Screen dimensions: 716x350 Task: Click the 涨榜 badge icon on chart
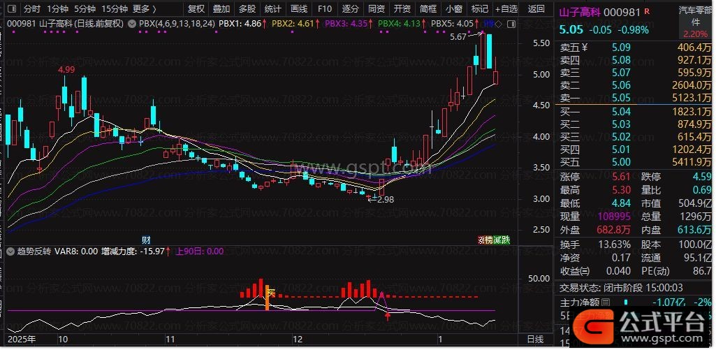tap(485, 240)
